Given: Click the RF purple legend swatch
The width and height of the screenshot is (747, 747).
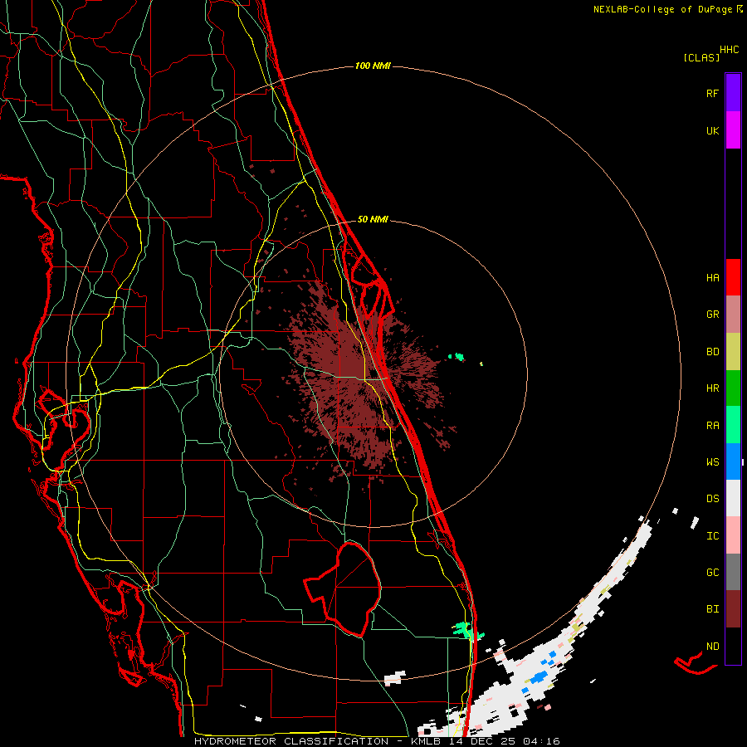Looking at the screenshot, I should pyautogui.click(x=733, y=93).
